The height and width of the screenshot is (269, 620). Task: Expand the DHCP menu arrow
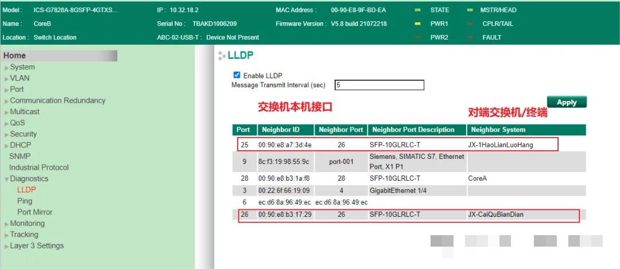pos(7,146)
